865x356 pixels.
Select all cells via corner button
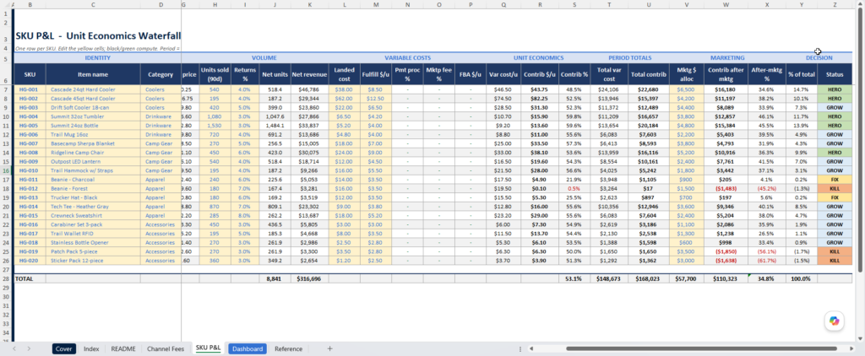tap(6, 4)
